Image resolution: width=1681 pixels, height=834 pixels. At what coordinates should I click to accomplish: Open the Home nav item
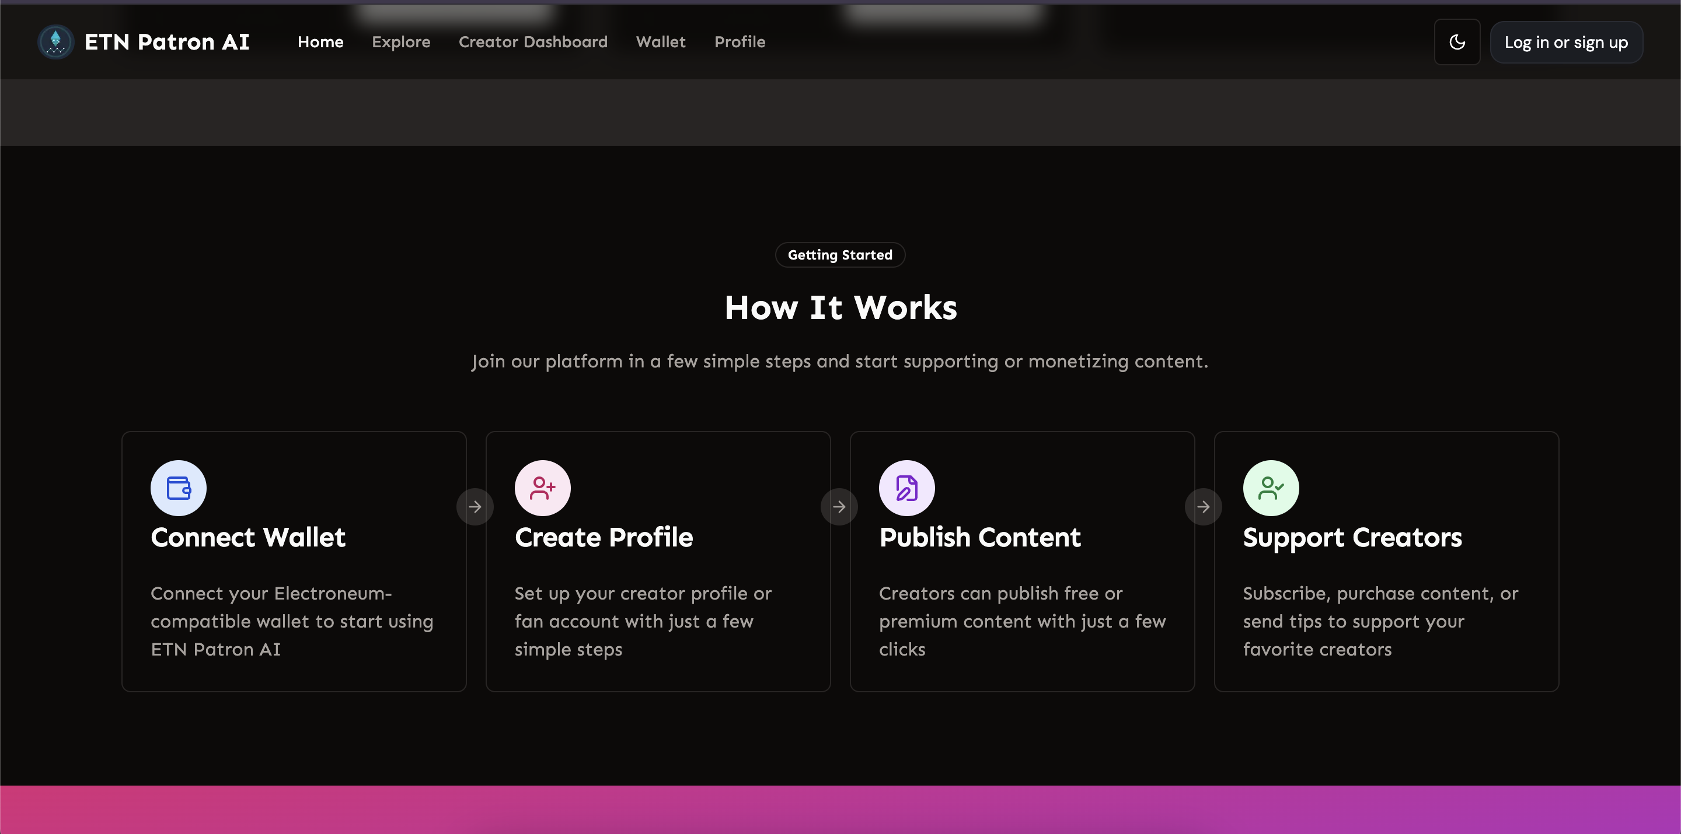(320, 42)
